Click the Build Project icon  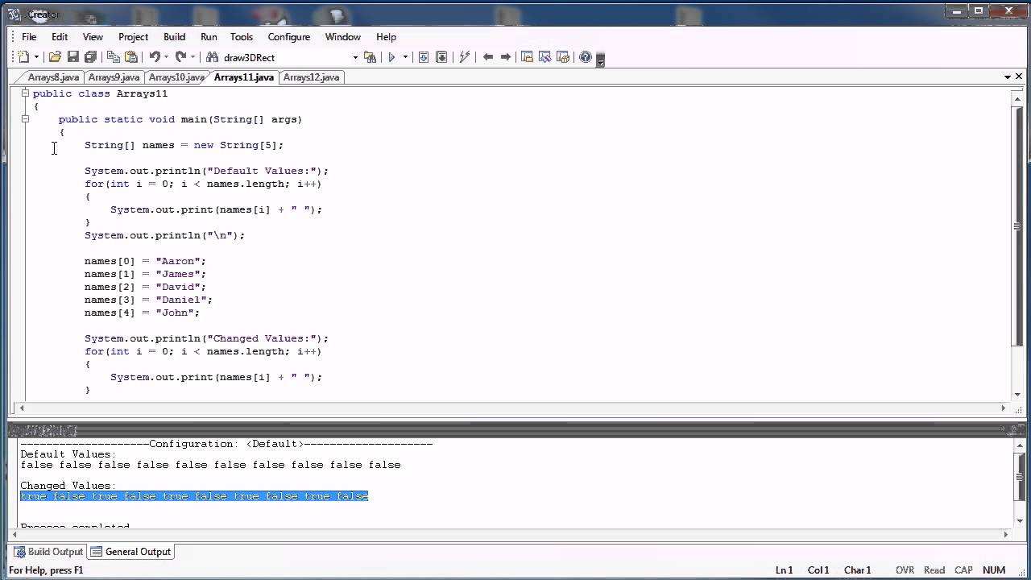(x=441, y=57)
